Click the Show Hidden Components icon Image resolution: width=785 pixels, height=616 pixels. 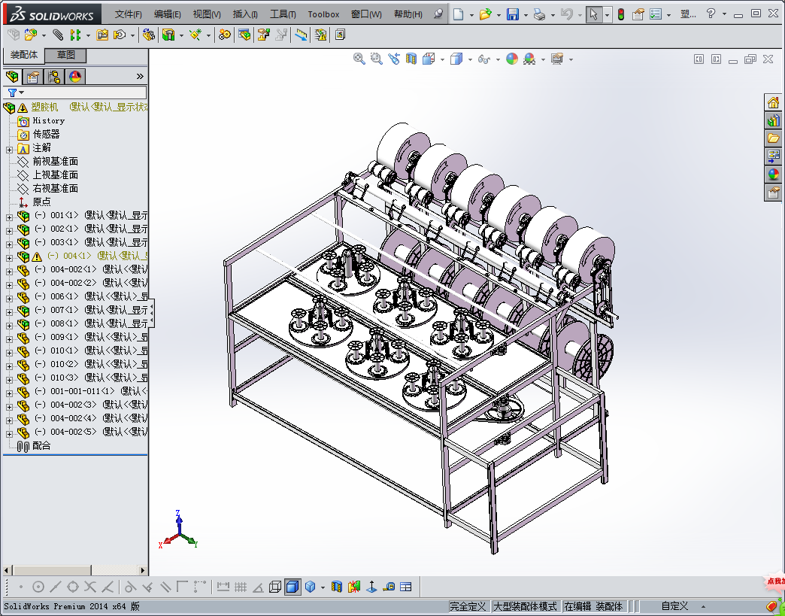(x=148, y=35)
